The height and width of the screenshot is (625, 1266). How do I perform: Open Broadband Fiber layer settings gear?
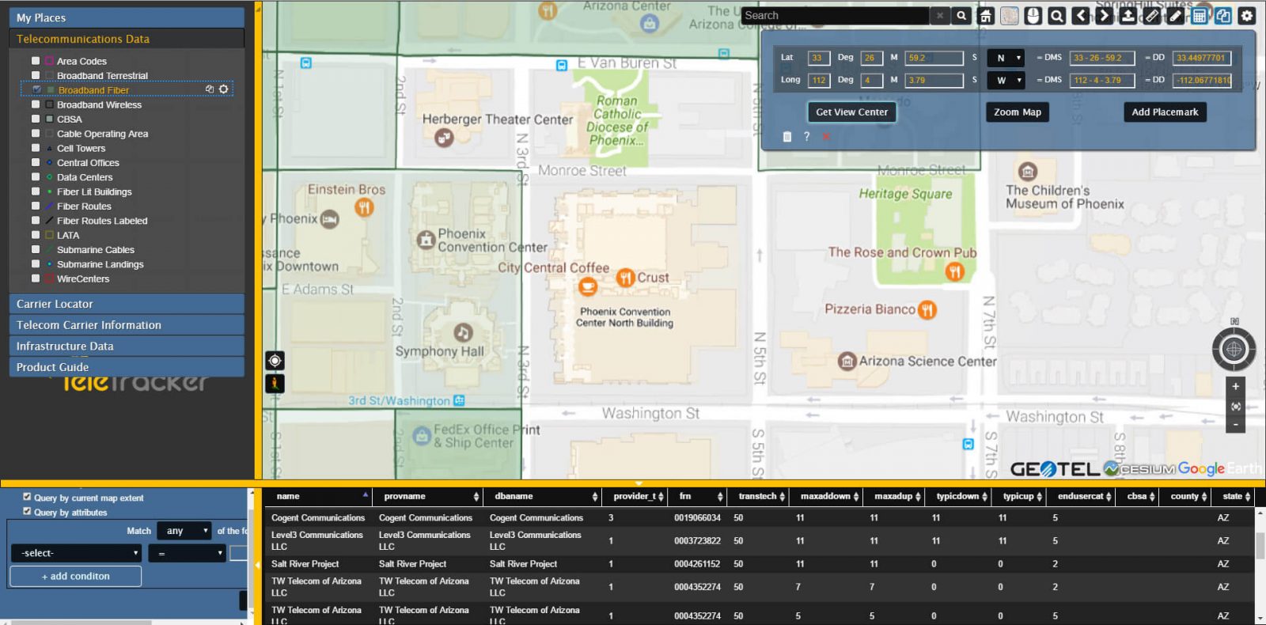pyautogui.click(x=224, y=89)
